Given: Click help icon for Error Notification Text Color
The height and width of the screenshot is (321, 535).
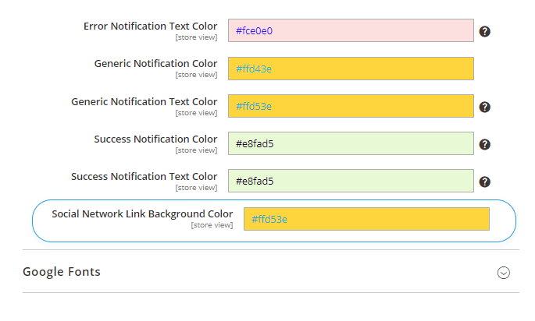Looking at the screenshot, I should click(x=484, y=32).
